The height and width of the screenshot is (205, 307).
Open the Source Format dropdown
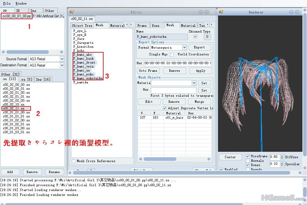click(x=62, y=59)
